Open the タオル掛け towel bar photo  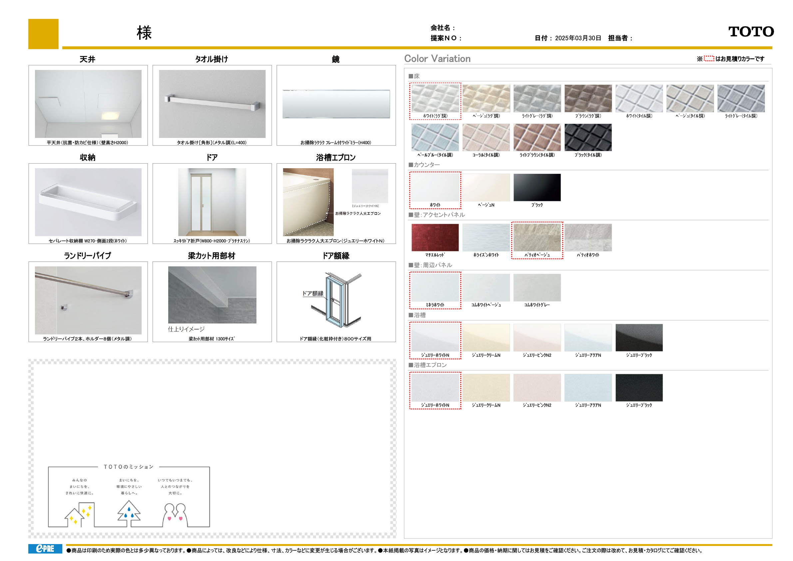click(212, 104)
